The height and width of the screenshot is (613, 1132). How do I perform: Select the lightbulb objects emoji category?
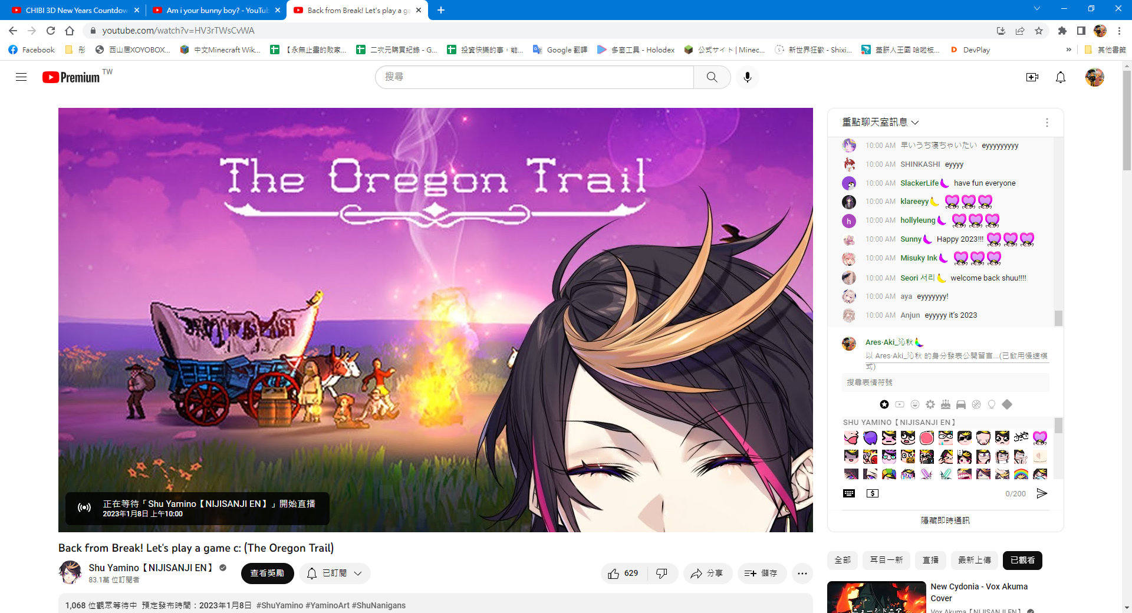tap(992, 404)
